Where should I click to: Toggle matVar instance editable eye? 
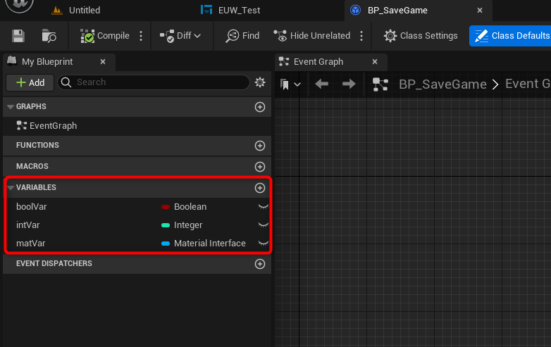click(264, 243)
